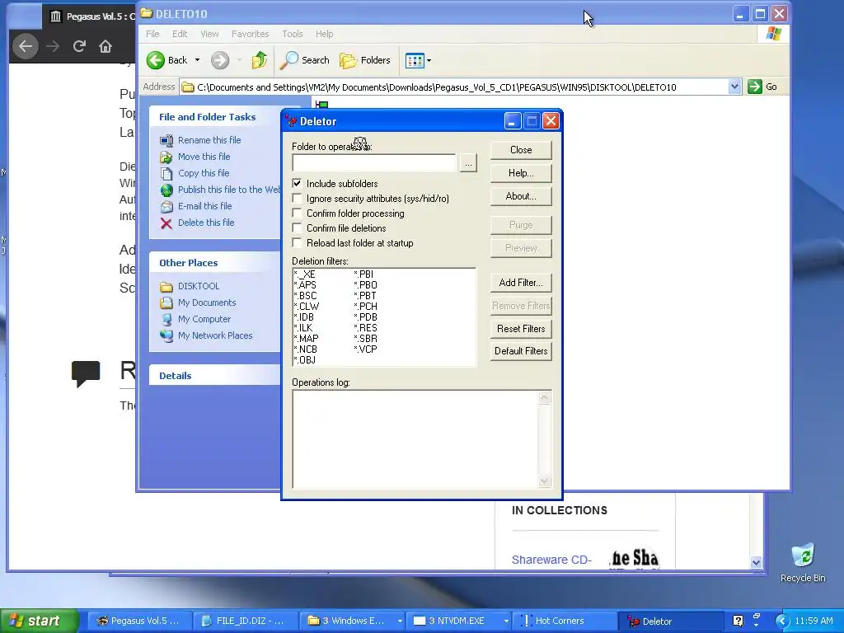This screenshot has width=844, height=633.
Task: Open the Favorites menu in Explorer
Action: click(x=251, y=34)
